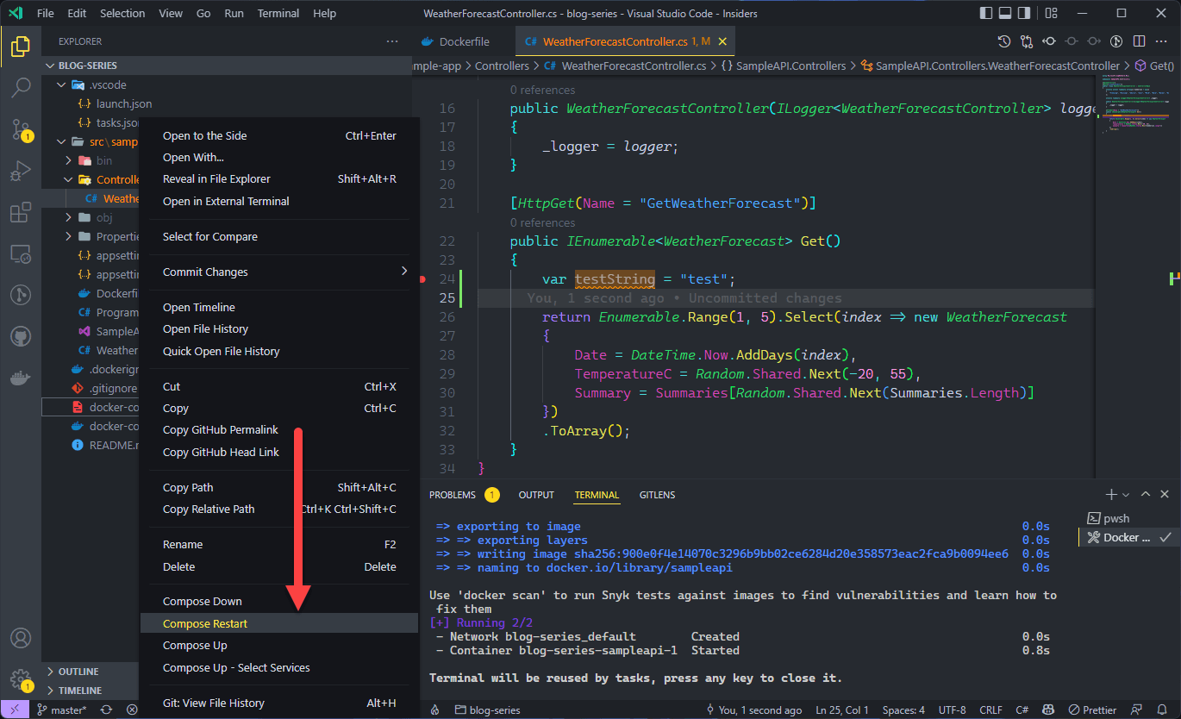This screenshot has width=1181, height=719.
Task: Open changes with previous revision arrow icon
Action: tap(1049, 41)
